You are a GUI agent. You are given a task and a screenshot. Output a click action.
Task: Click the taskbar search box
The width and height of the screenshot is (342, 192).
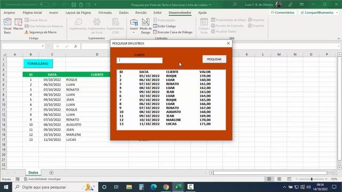[x=55, y=187]
